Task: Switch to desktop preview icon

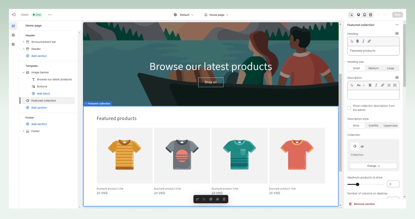Action: tap(358, 15)
